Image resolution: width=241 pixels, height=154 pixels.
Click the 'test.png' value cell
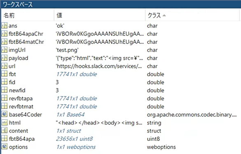click(67, 50)
